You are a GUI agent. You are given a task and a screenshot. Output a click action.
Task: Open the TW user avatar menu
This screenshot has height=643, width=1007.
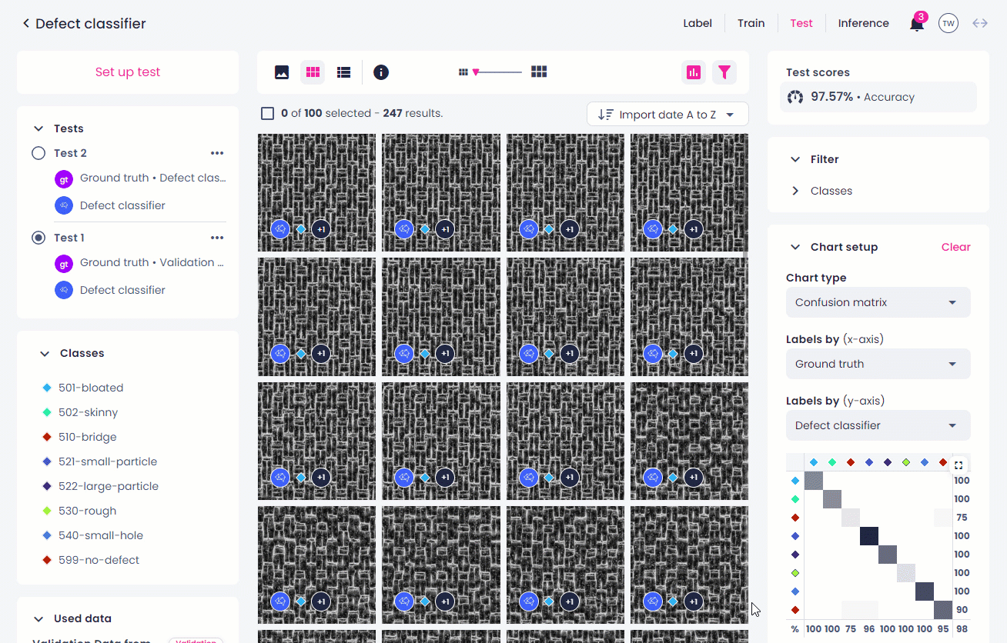click(x=948, y=24)
